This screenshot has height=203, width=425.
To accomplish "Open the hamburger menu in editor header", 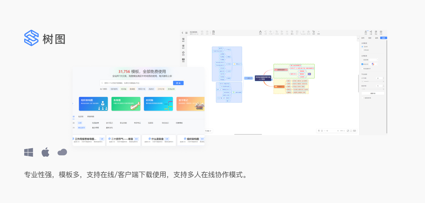I will tap(186, 33).
